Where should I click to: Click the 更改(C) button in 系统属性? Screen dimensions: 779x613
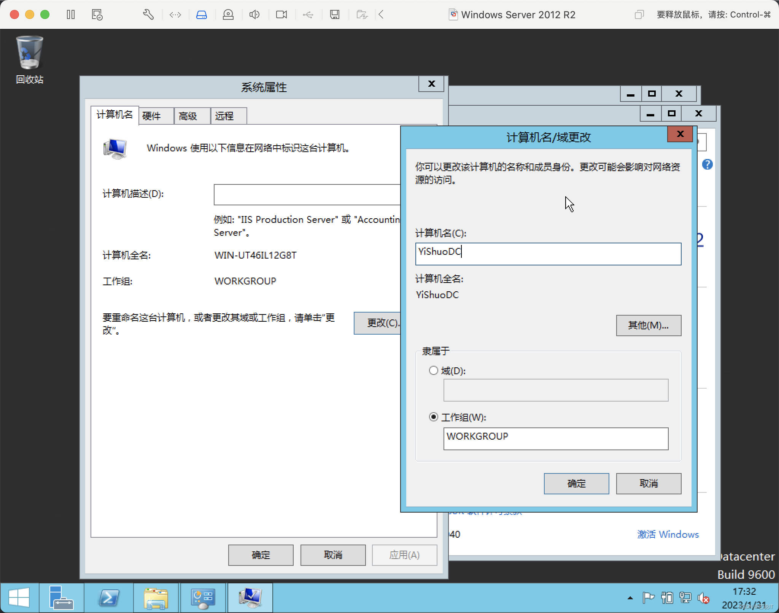tap(377, 323)
